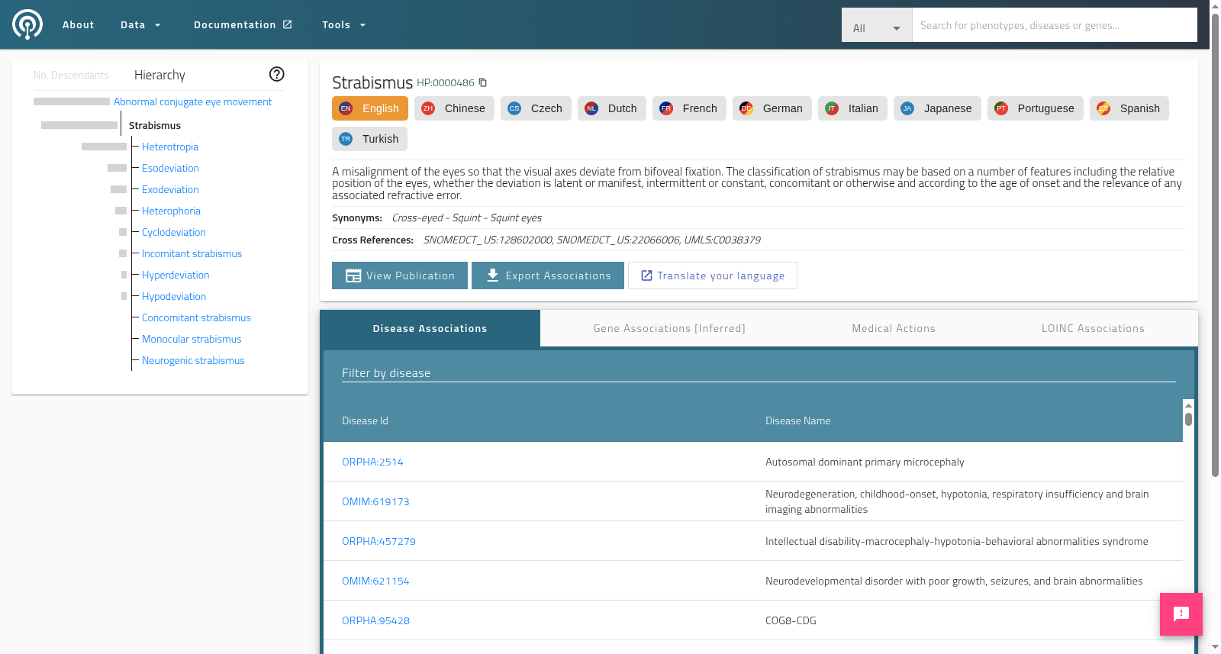Click the disease table scrollbar thumb
1221x654 pixels.
tap(1188, 419)
